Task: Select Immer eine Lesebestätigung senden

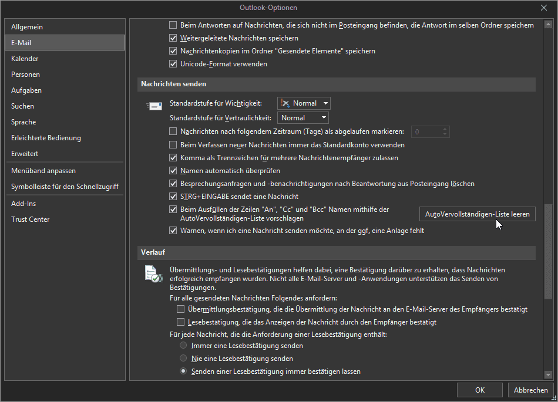Action: (183, 345)
